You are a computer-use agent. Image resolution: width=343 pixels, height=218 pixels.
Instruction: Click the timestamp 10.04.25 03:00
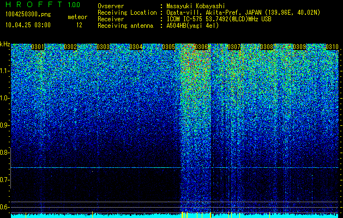click(x=28, y=25)
